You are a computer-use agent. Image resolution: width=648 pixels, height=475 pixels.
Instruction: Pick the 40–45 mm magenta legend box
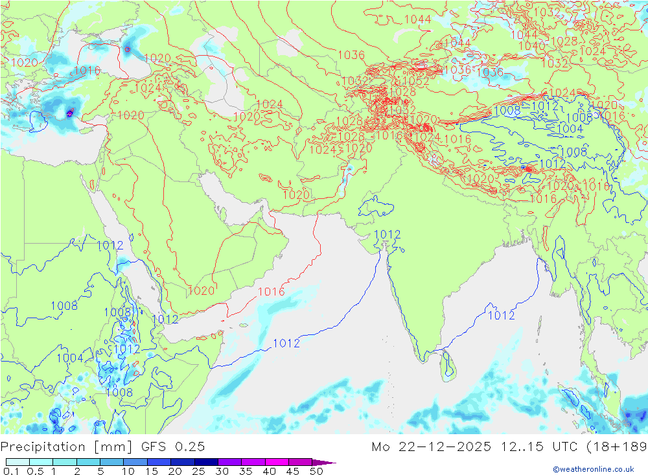(x=277, y=462)
